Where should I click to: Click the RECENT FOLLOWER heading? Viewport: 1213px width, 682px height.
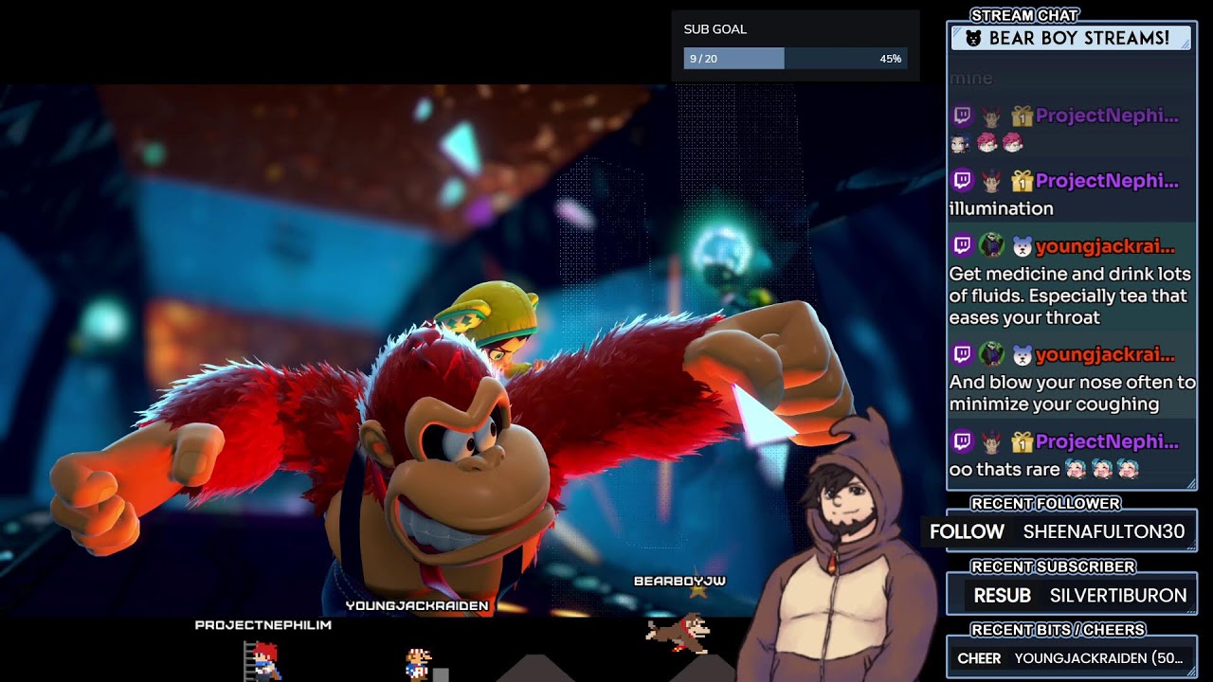(x=1045, y=504)
